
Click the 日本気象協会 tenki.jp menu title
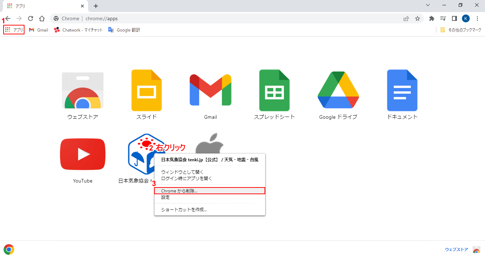point(210,159)
